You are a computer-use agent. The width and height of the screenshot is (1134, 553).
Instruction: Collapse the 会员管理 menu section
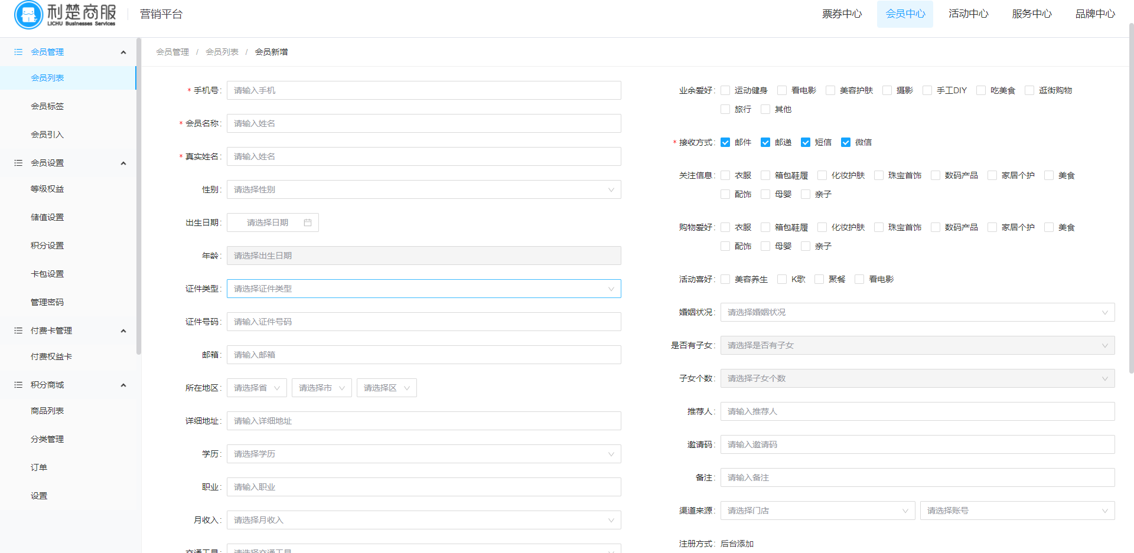123,53
